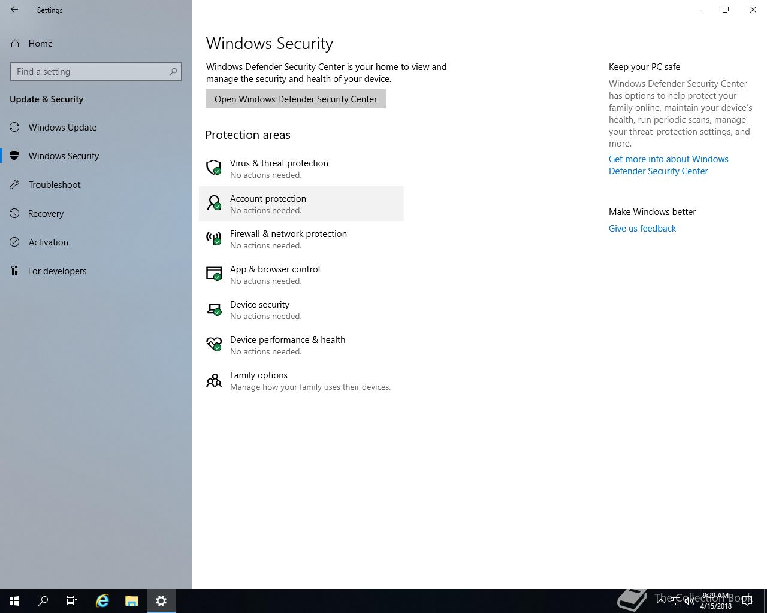Restore down the Settings window
This screenshot has height=613, width=767.
(726, 10)
